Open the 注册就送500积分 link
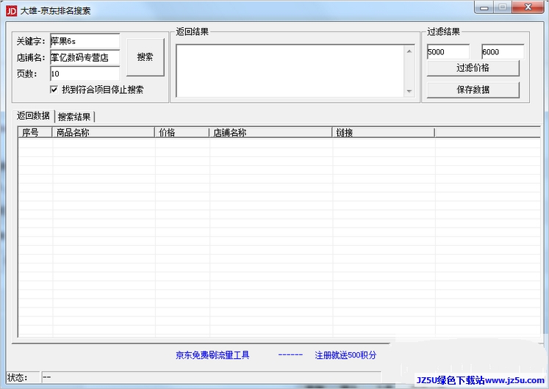Viewport: 549px width, 389px height. [x=345, y=355]
